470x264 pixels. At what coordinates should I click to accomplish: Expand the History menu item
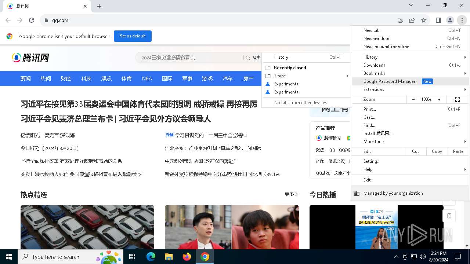pyautogui.click(x=410, y=57)
